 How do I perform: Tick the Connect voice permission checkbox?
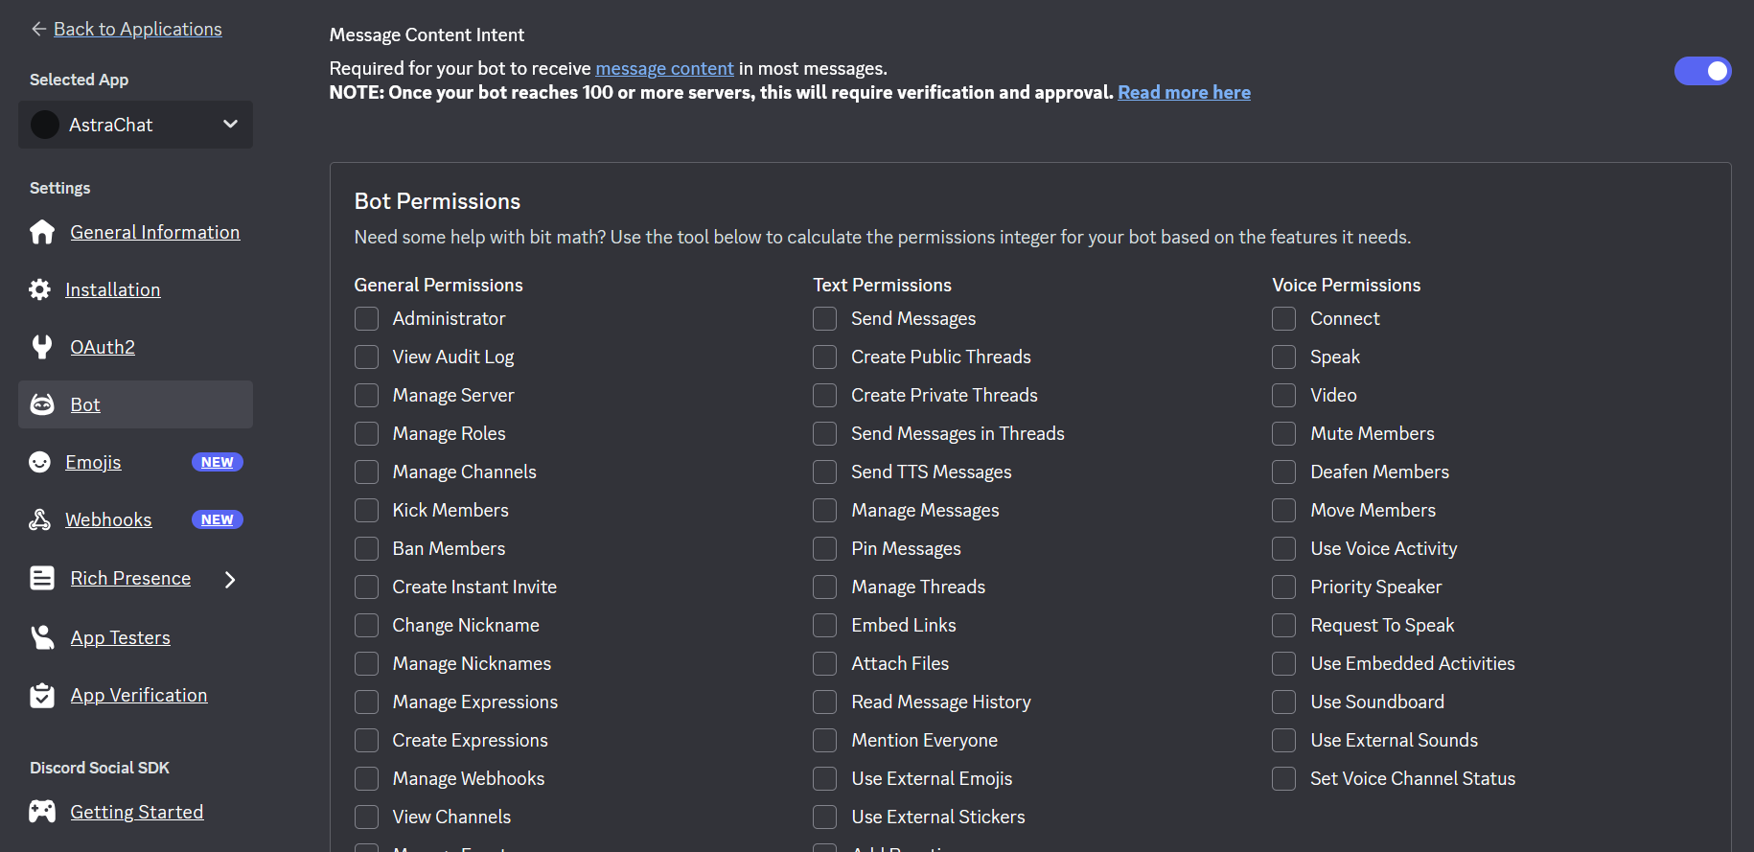coord(1284,318)
